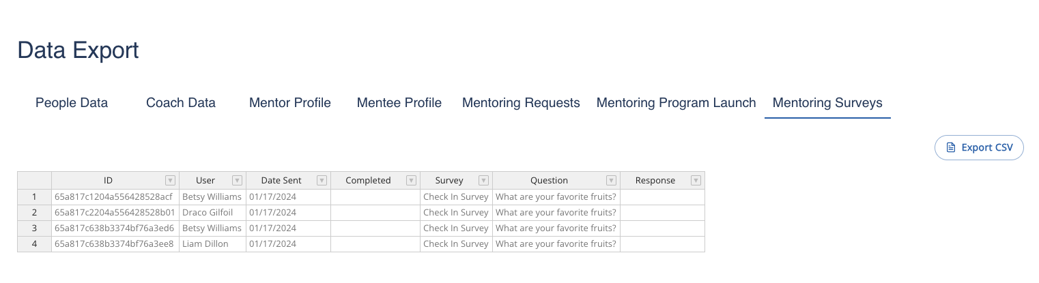
Task: Select row 1 header in the table
Action: coord(34,196)
